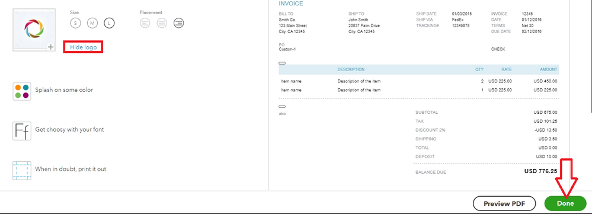Click the print margins icon
Screen dimensions: 592x214
click(22, 171)
